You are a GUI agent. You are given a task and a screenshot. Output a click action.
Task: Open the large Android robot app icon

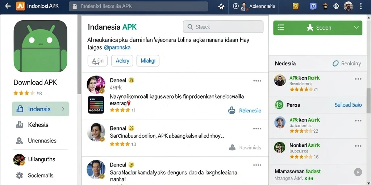(x=40, y=46)
